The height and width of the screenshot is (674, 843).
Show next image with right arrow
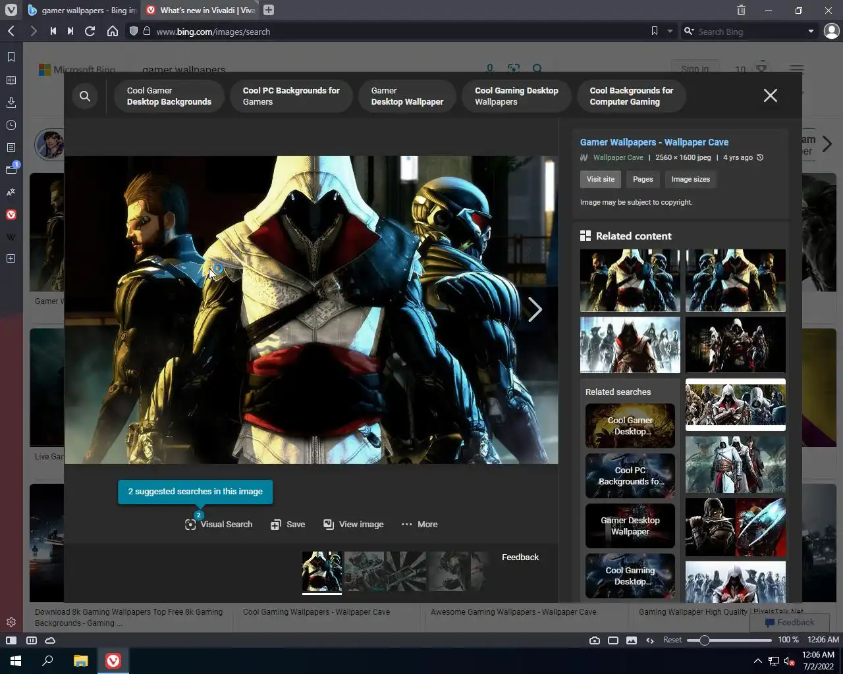point(535,309)
